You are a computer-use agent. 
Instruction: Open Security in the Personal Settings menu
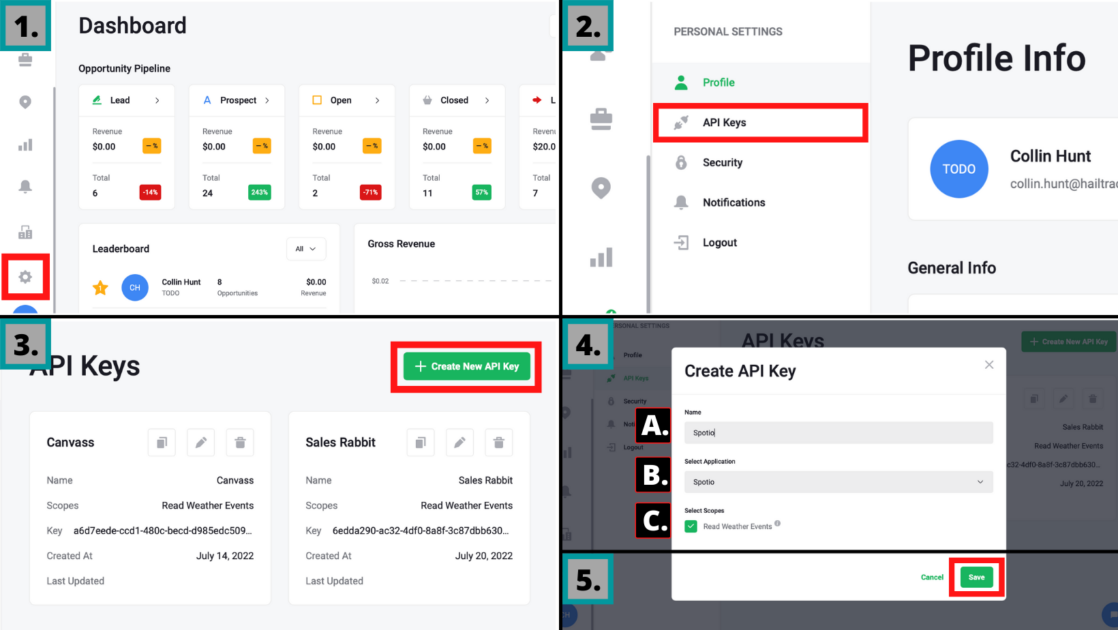point(761,162)
